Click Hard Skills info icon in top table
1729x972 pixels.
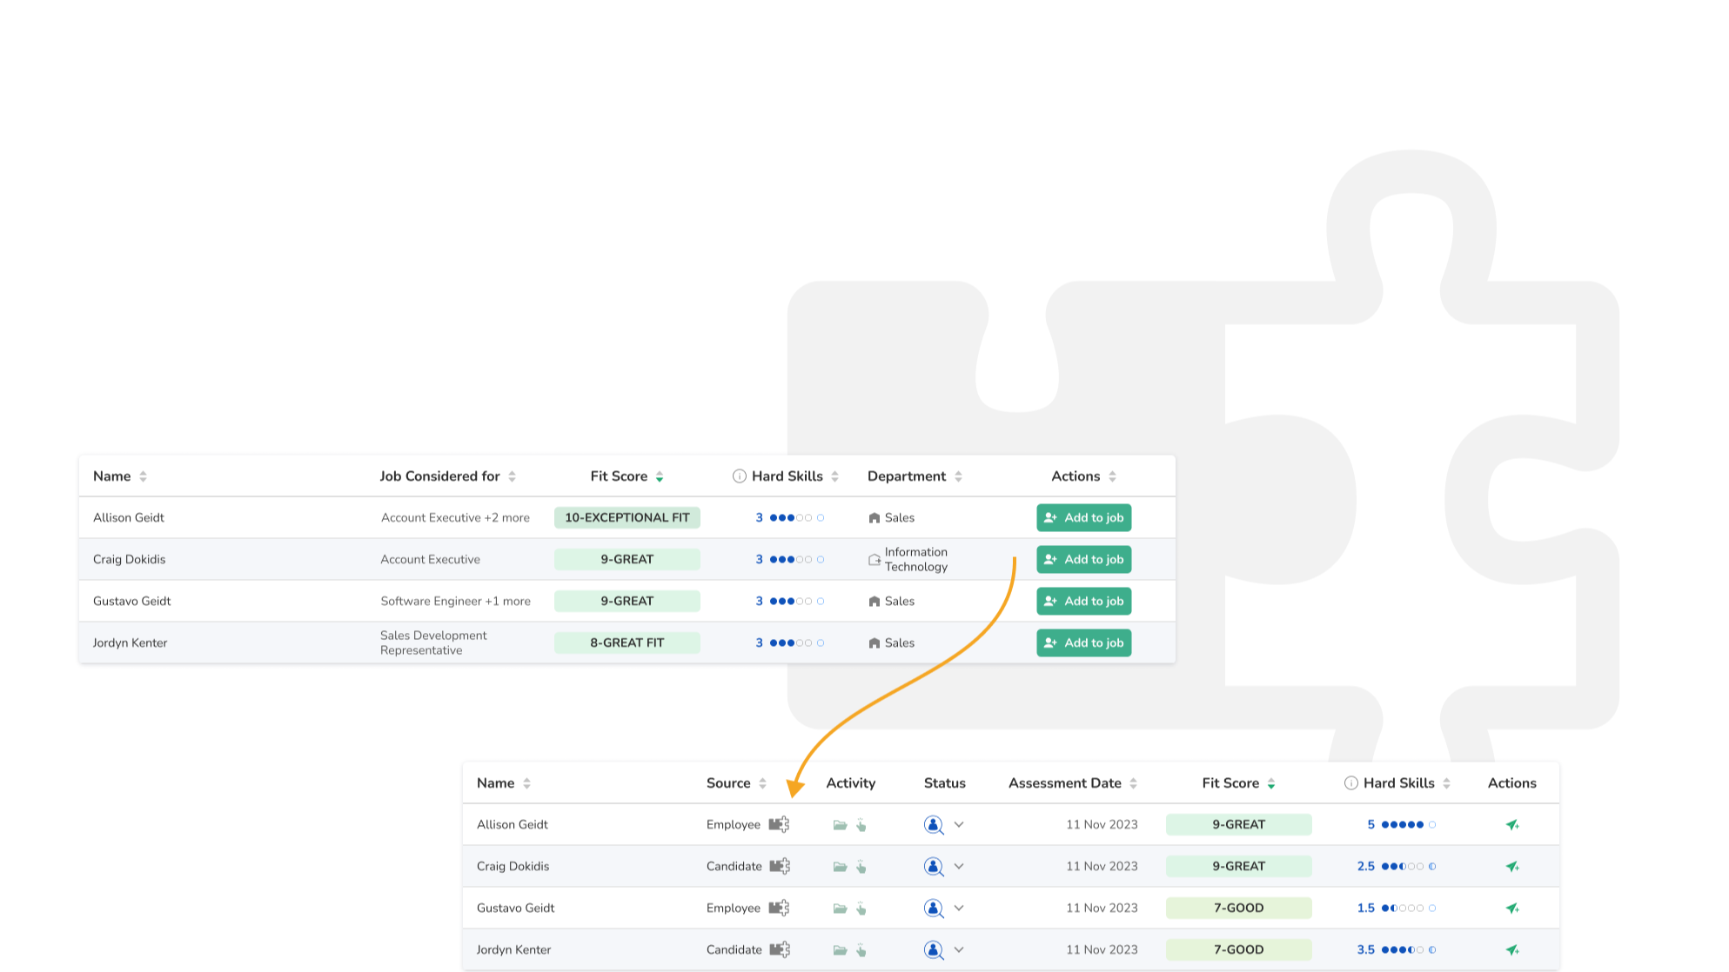tap(739, 476)
